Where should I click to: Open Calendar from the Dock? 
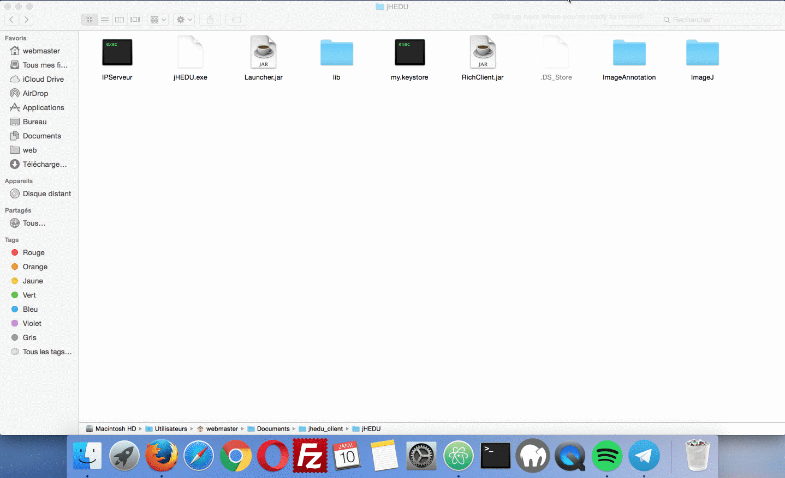click(x=347, y=456)
